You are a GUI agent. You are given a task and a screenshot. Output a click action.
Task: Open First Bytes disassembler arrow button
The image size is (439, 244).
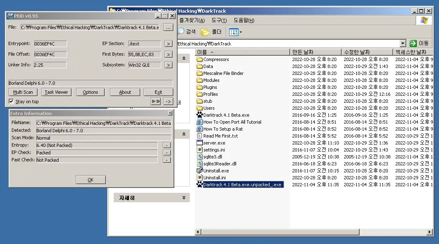(168, 54)
